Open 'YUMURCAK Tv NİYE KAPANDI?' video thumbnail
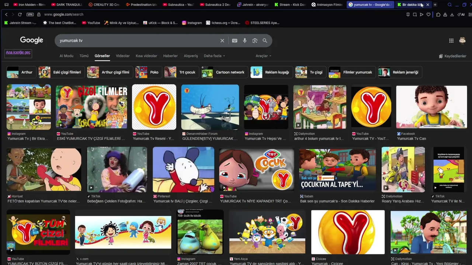This screenshot has height=265, width=472. coord(257,169)
